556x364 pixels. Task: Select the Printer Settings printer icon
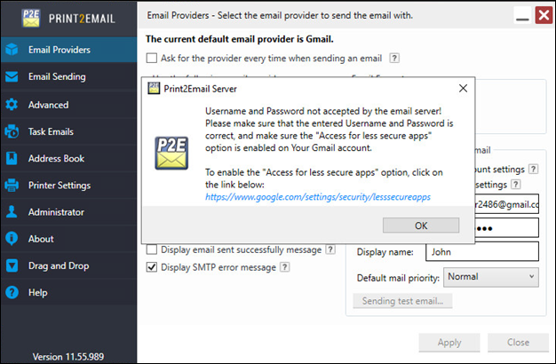[x=12, y=185]
